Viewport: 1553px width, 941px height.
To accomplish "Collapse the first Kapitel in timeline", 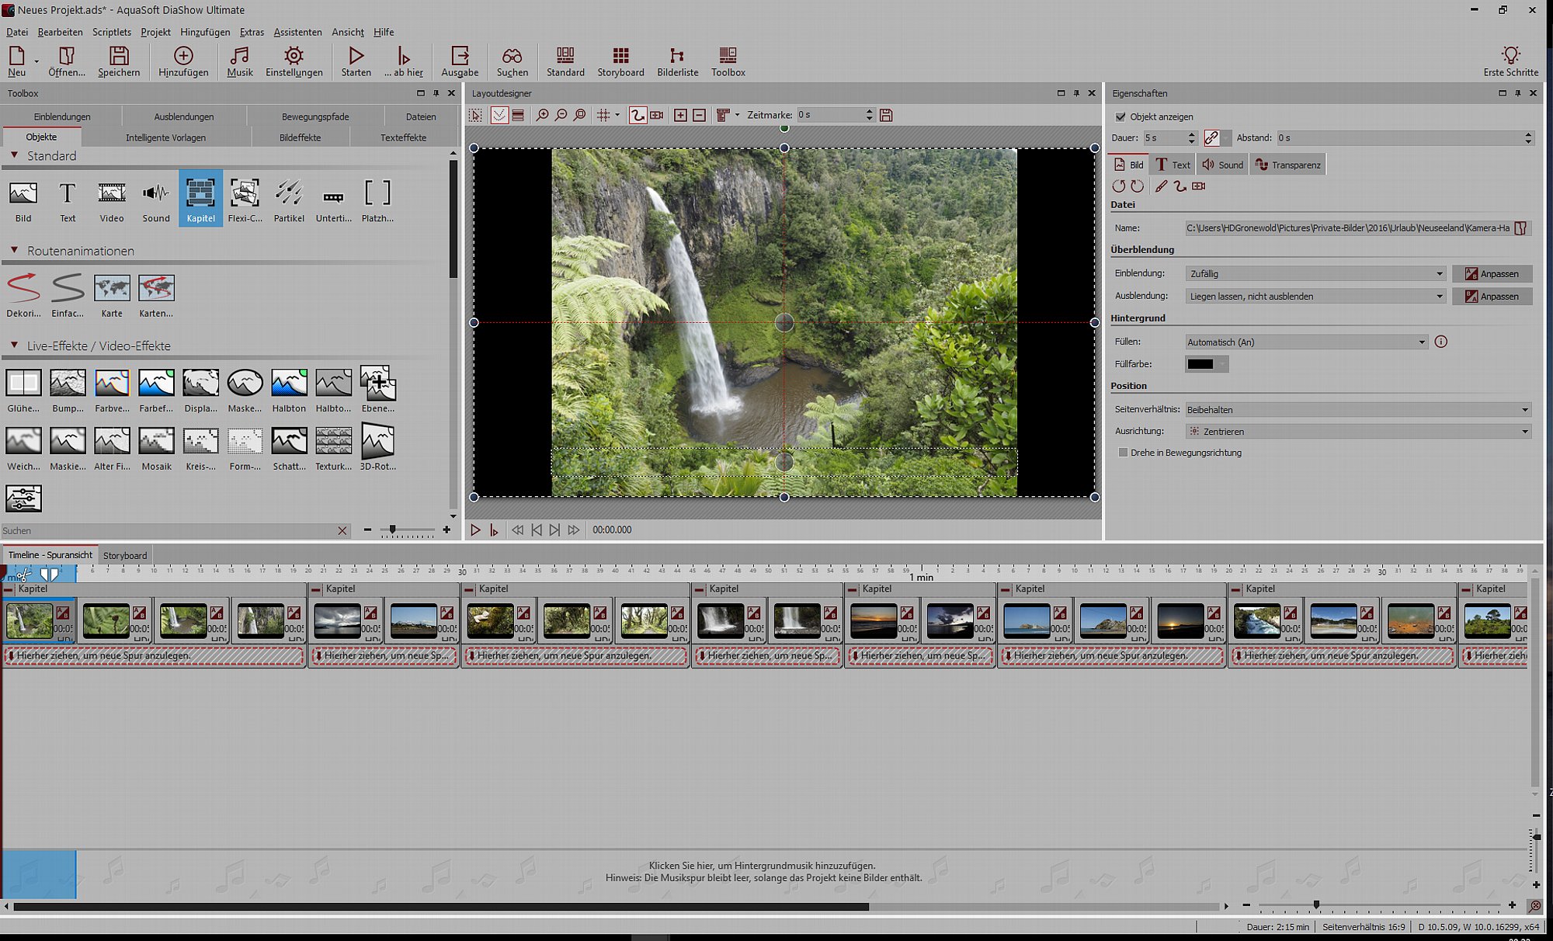I will click(x=9, y=589).
